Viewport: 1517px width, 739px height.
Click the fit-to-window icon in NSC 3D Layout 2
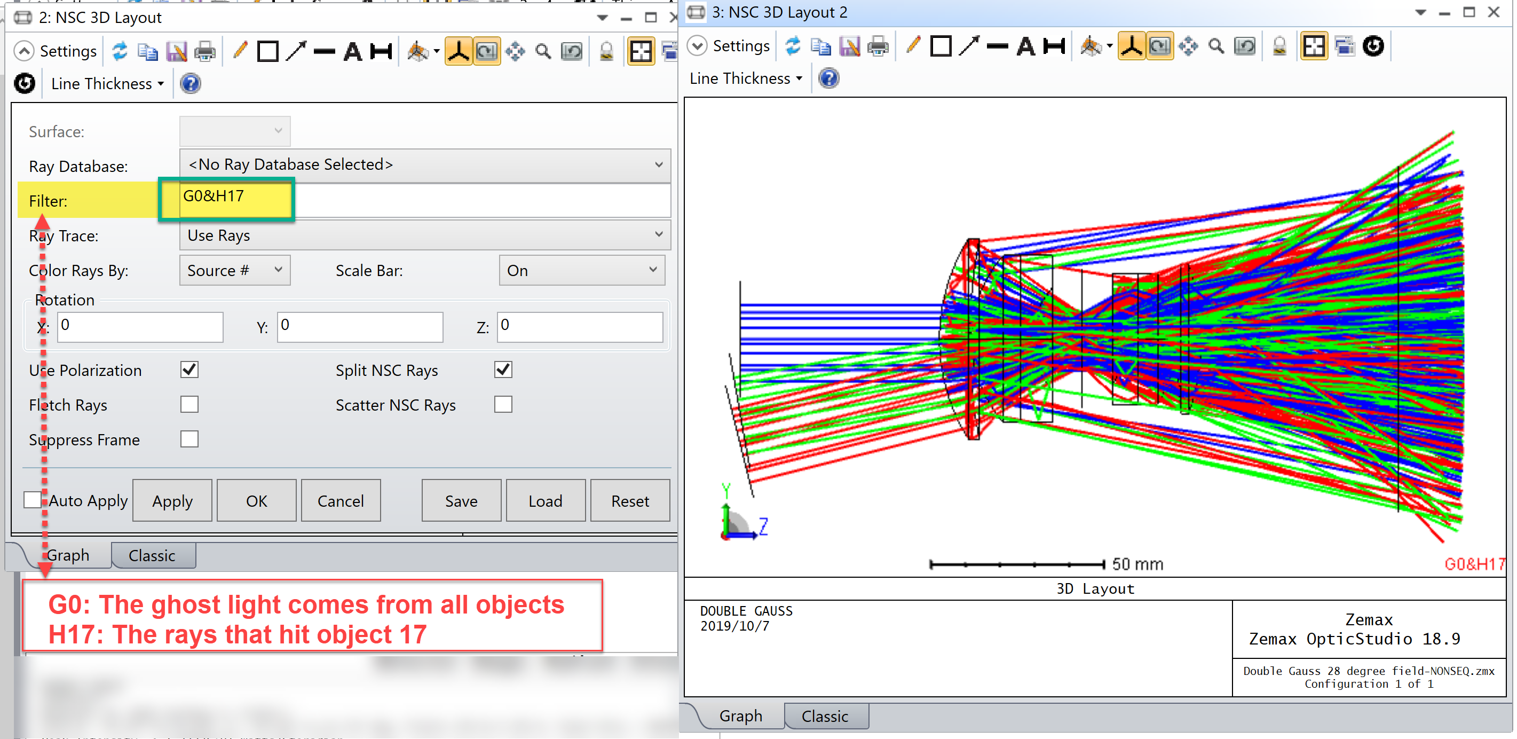click(1314, 46)
